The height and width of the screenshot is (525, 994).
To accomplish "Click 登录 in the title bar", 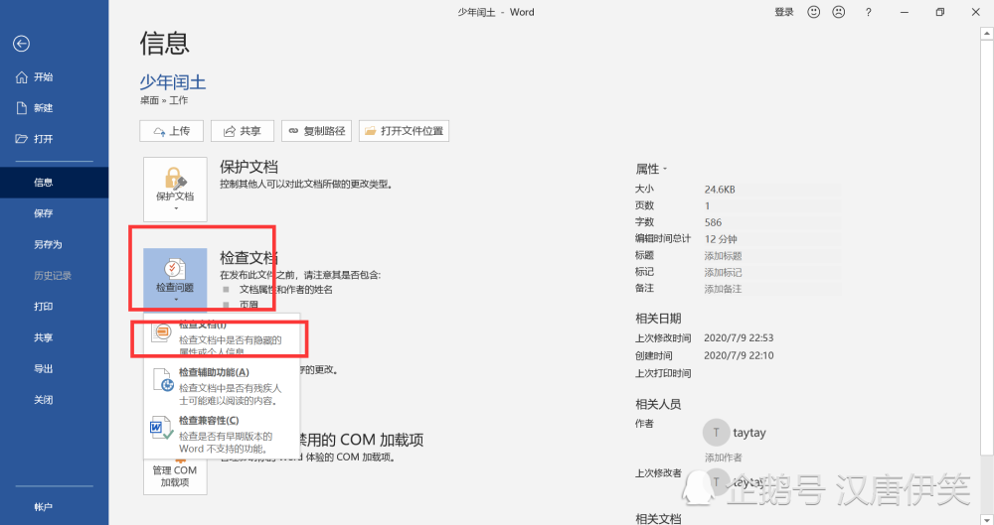I will pos(784,12).
